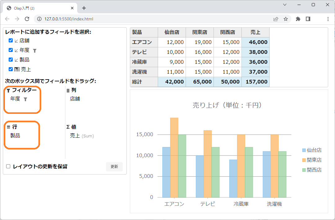Viewport: 335px width, 220px height.
Task: Open the Chrome three-dot menu
Action: (328, 19)
